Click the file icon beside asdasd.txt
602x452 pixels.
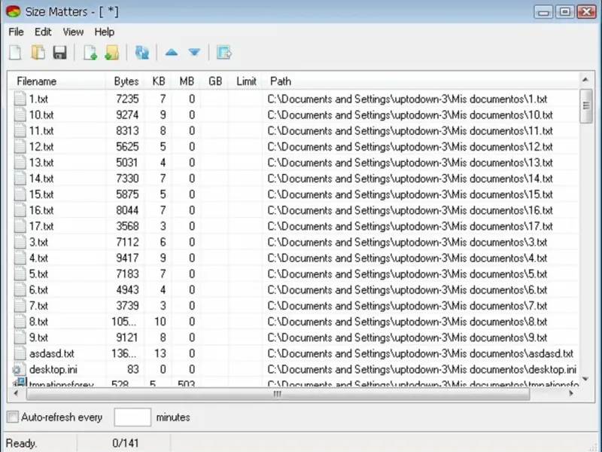pos(20,353)
